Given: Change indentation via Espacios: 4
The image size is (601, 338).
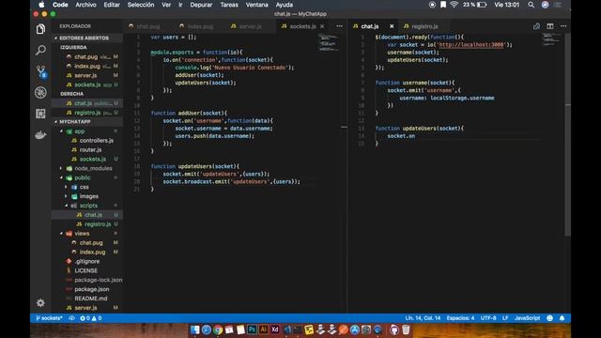Looking at the screenshot, I should 460,318.
